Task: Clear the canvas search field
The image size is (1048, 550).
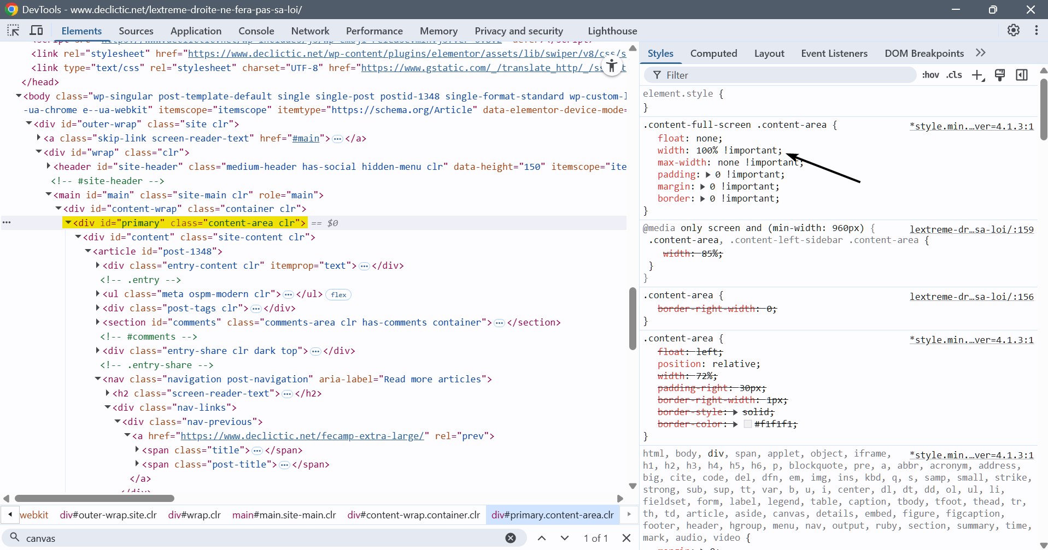Action: point(511,538)
